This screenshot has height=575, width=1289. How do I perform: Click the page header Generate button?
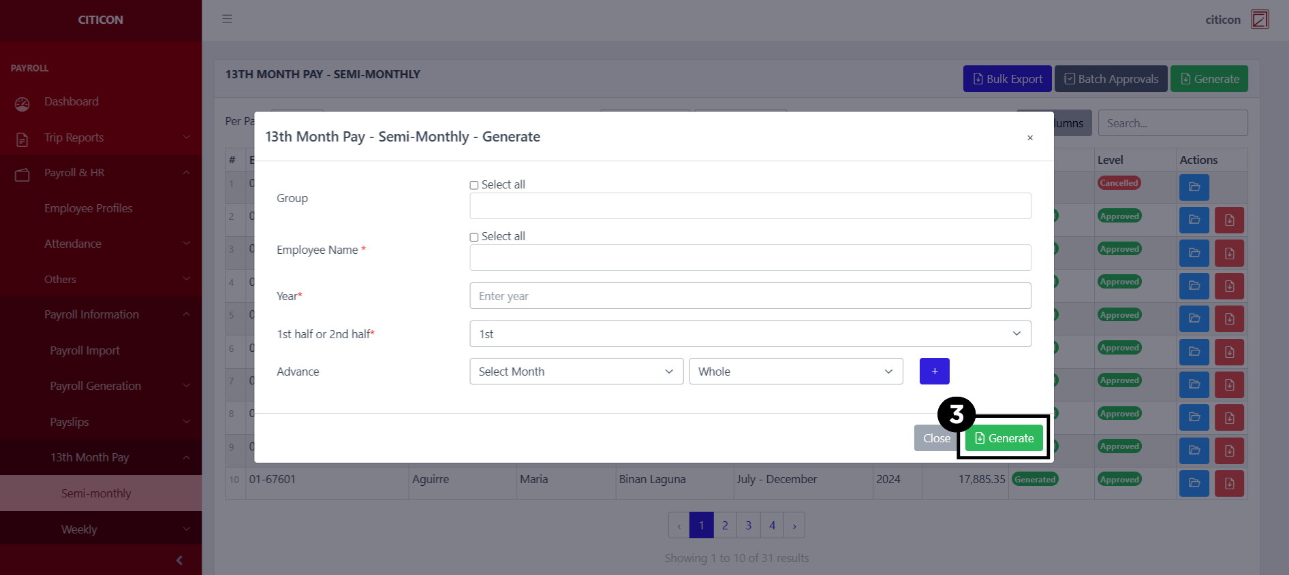pyautogui.click(x=1209, y=79)
